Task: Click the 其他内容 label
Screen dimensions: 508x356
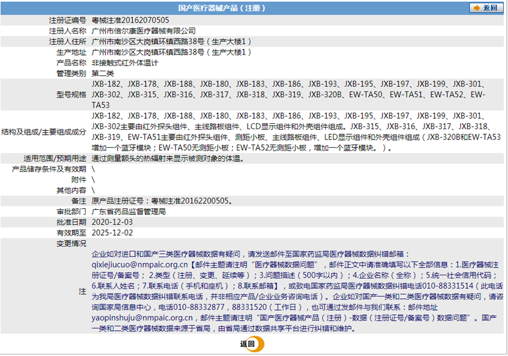Action: tap(71, 190)
